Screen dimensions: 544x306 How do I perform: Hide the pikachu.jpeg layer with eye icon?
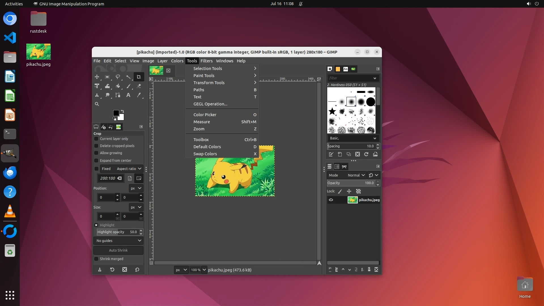pos(331,200)
